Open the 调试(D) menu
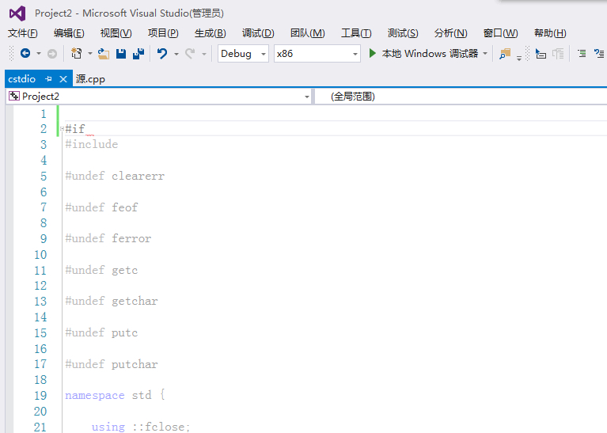 (x=258, y=33)
